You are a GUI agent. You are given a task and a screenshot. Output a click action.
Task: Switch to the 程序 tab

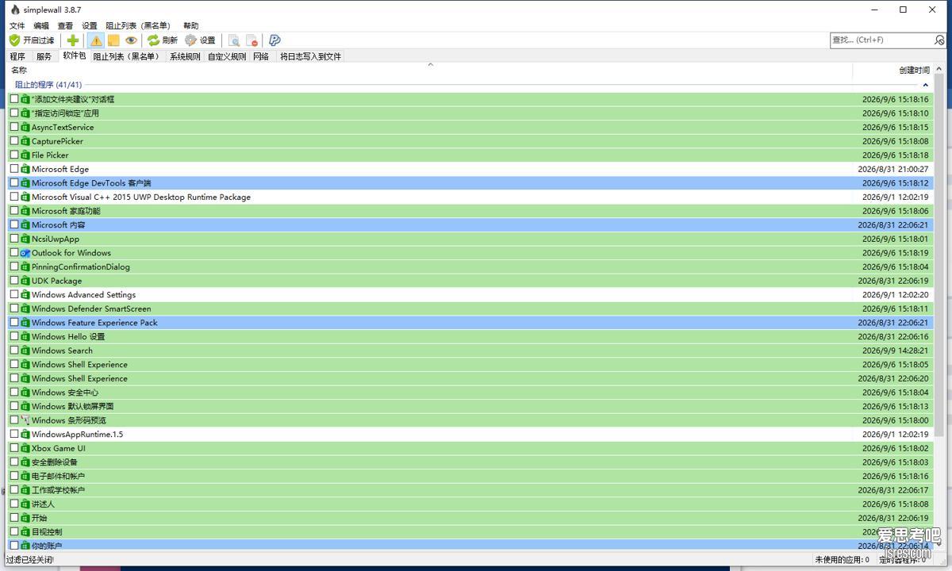[x=17, y=56]
